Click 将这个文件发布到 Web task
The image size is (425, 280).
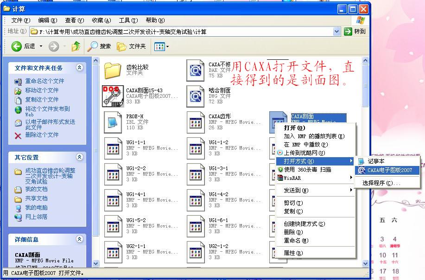pos(47,111)
